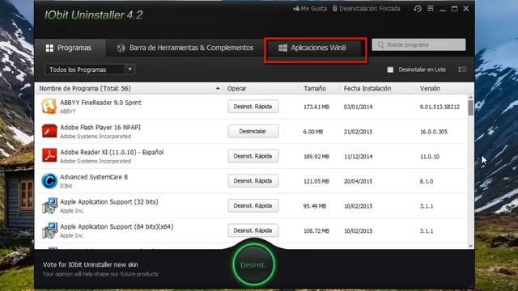This screenshot has width=518, height=291.
Task: Click version value 8.1.0
Action: click(x=427, y=181)
